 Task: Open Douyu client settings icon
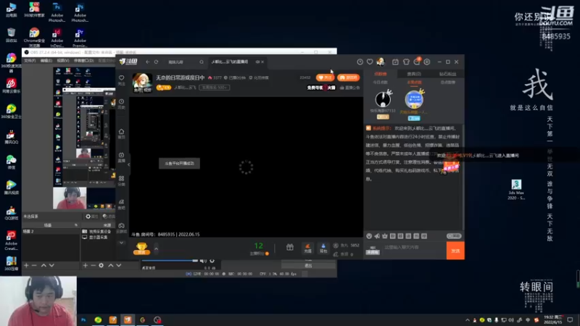point(427,62)
